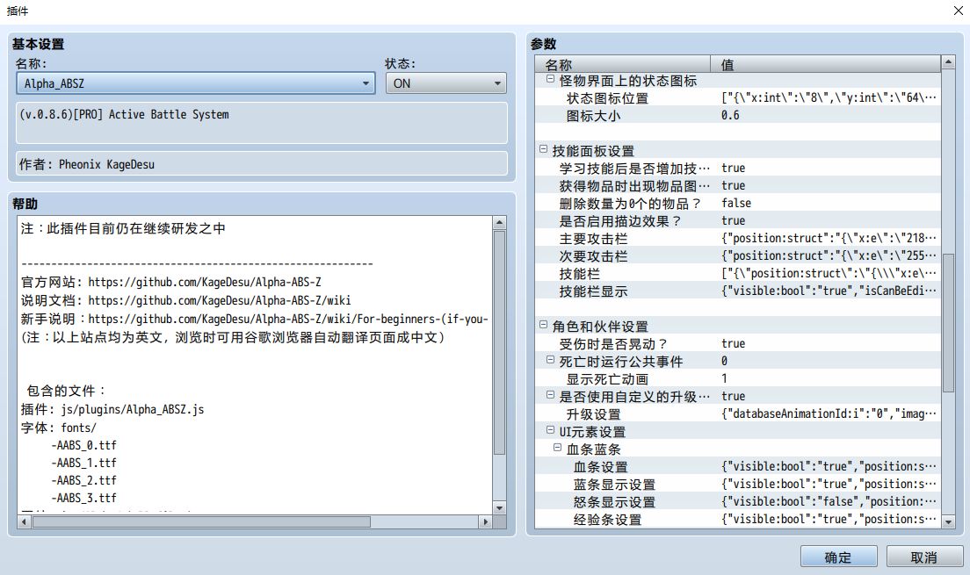This screenshot has height=575, width=970.
Task: Click the 值 column header in parameters
Action: click(x=825, y=64)
